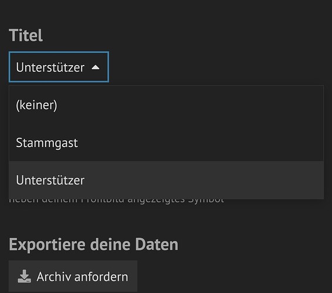This screenshot has height=293, width=332.
Task: Collapse the open Titel combo box
Action: click(x=59, y=67)
